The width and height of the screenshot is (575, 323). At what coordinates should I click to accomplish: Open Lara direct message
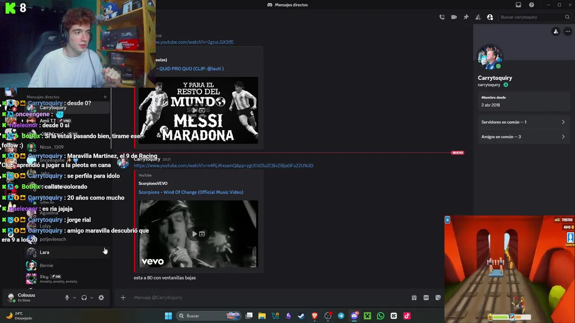point(67,252)
